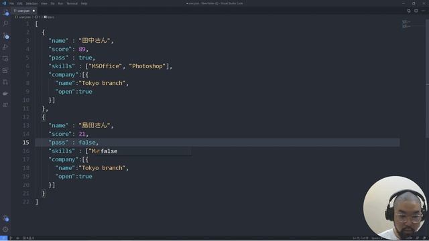The image size is (429, 241).
Task: Open the editor More Actions ellipsis
Action: click(423, 11)
